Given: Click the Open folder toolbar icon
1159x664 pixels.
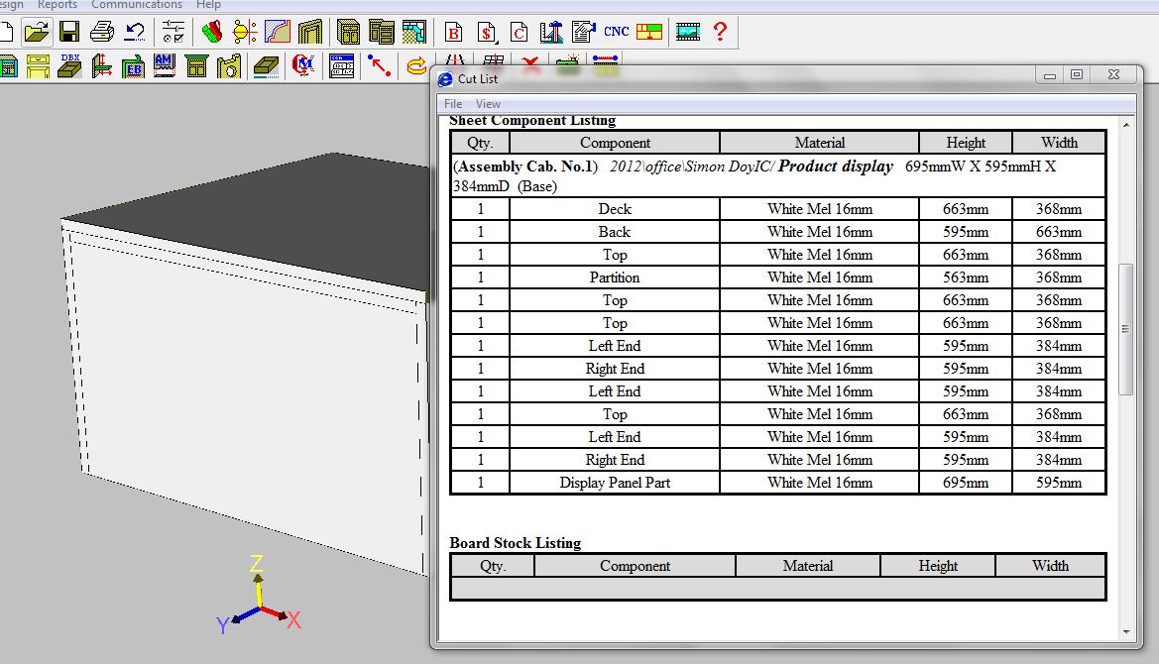Looking at the screenshot, I should point(37,32).
